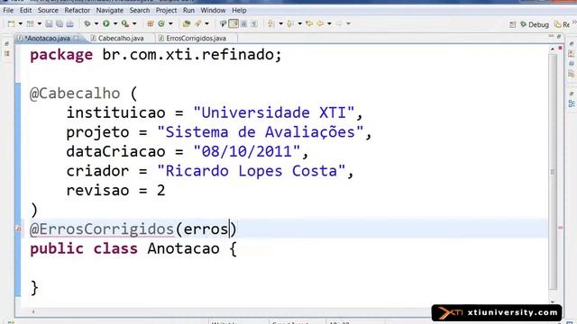Click the Outline view icon in right trim

[x=571, y=103]
